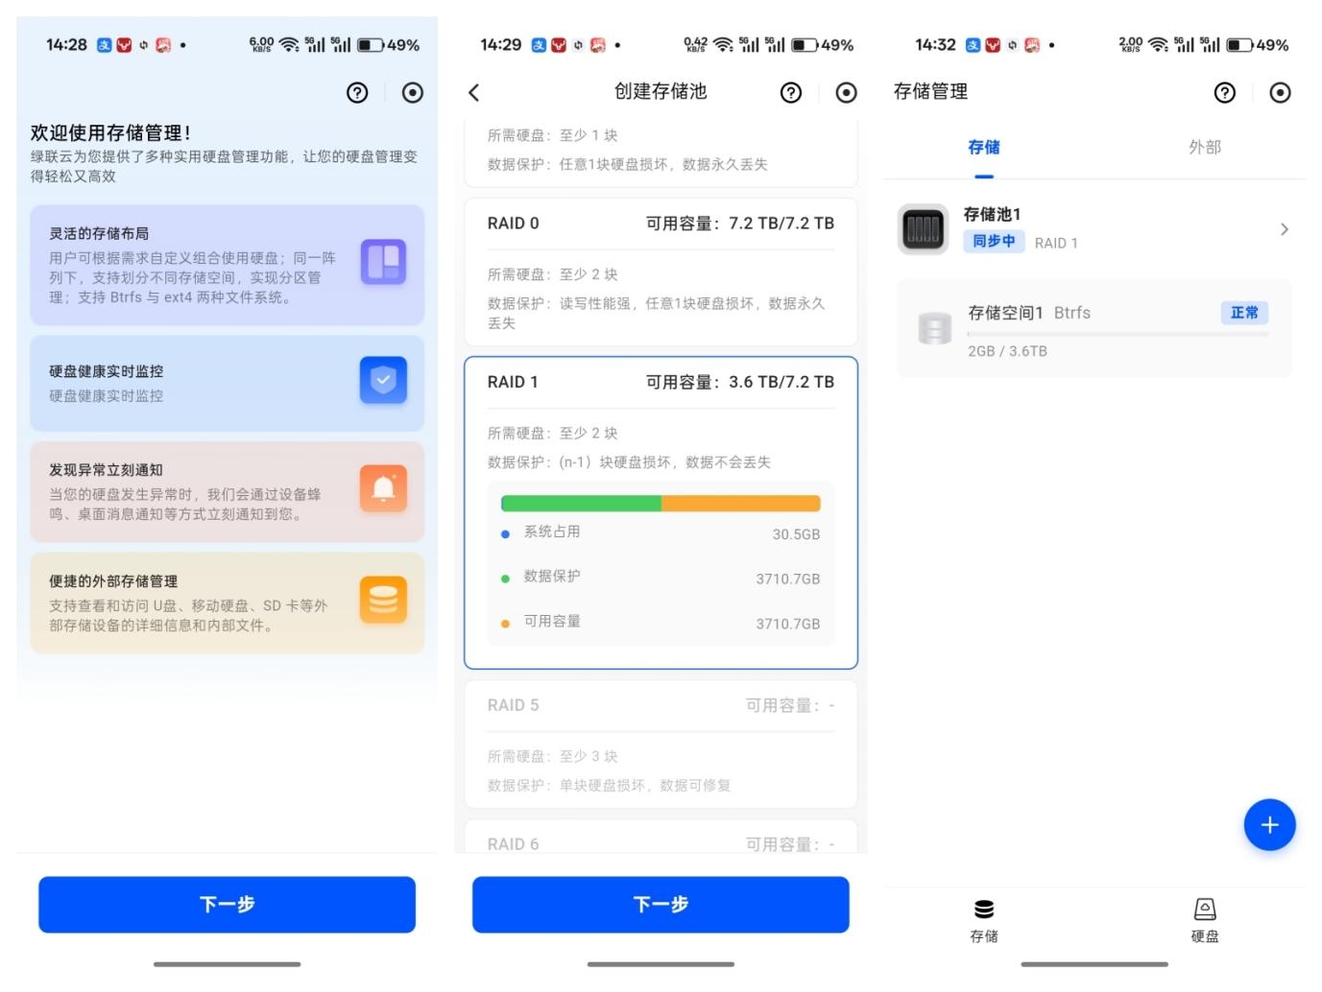The width and height of the screenshot is (1322, 992).
Task: Open the flexible storage layout icon
Action: pos(384,262)
